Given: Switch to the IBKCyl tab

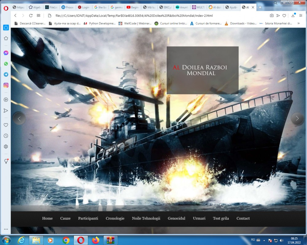Looking at the screenshot, I should click(x=165, y=7).
